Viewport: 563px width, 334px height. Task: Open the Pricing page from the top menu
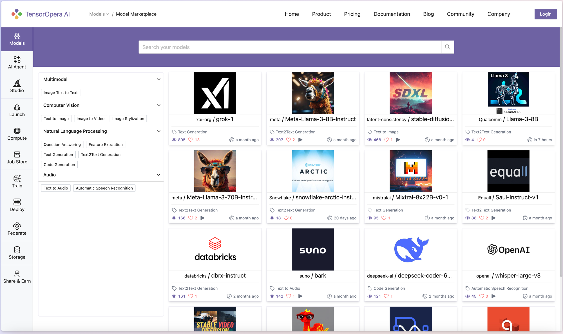(x=352, y=14)
